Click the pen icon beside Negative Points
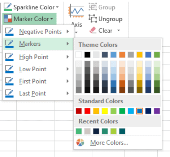The height and width of the screenshot is (157, 170). coord(9,32)
